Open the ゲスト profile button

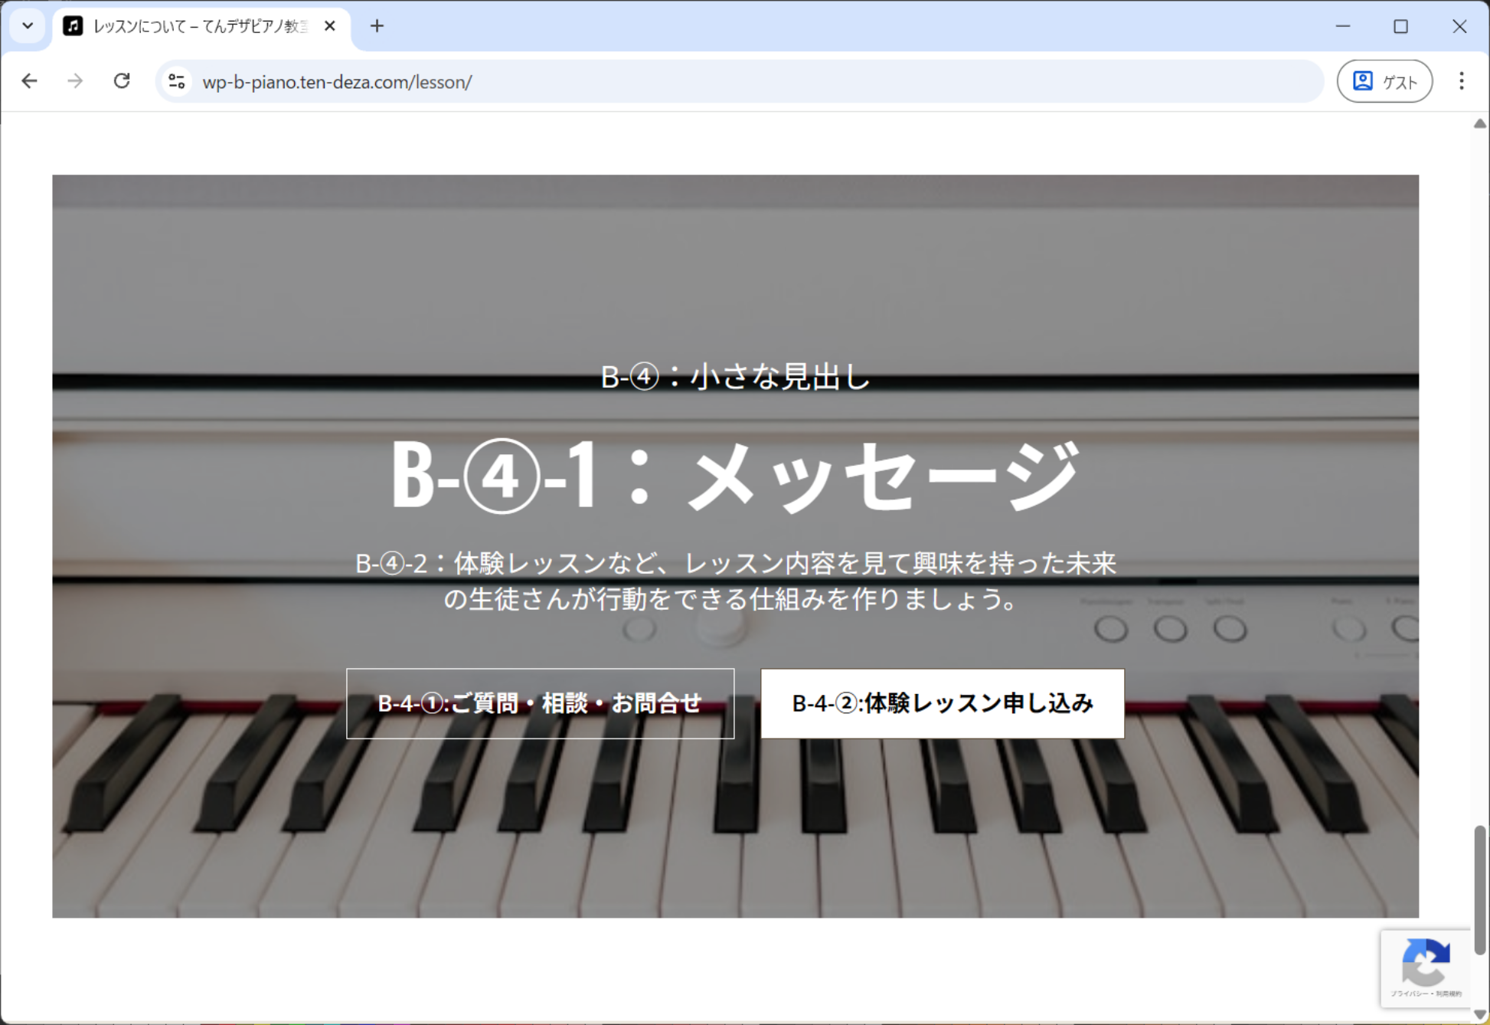click(x=1384, y=81)
